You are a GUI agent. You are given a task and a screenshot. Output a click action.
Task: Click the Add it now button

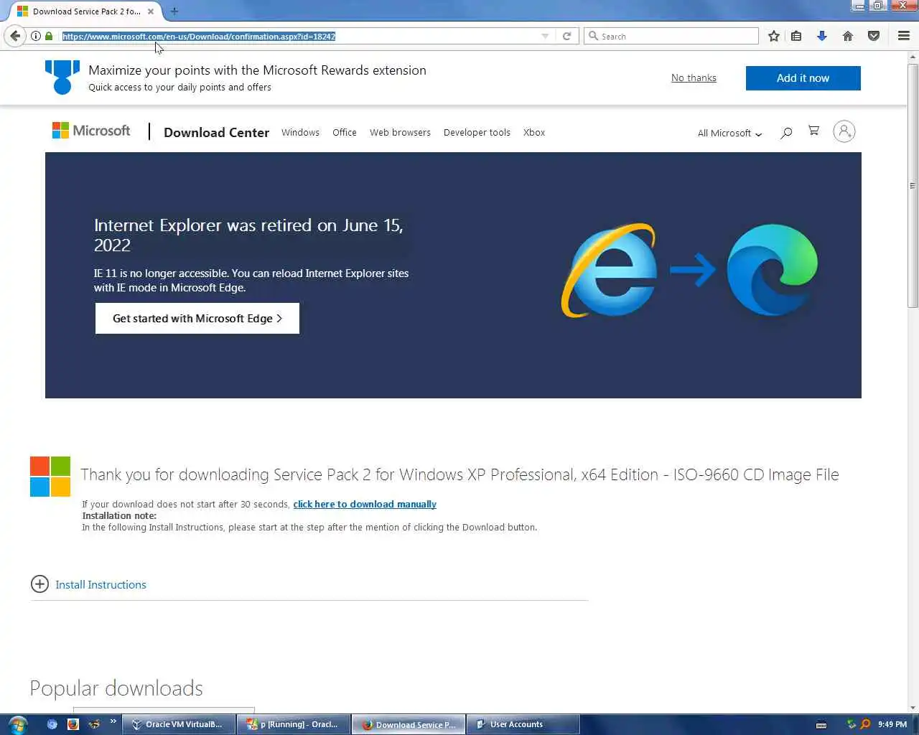803,78
